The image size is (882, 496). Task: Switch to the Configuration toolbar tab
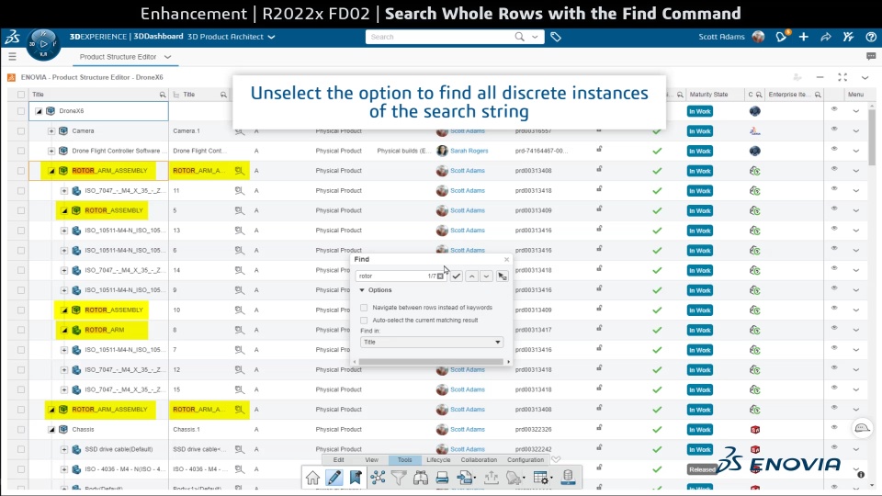526,460
